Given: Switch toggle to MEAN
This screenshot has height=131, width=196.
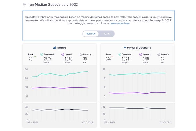Looking at the screenshot, I should (107, 34).
